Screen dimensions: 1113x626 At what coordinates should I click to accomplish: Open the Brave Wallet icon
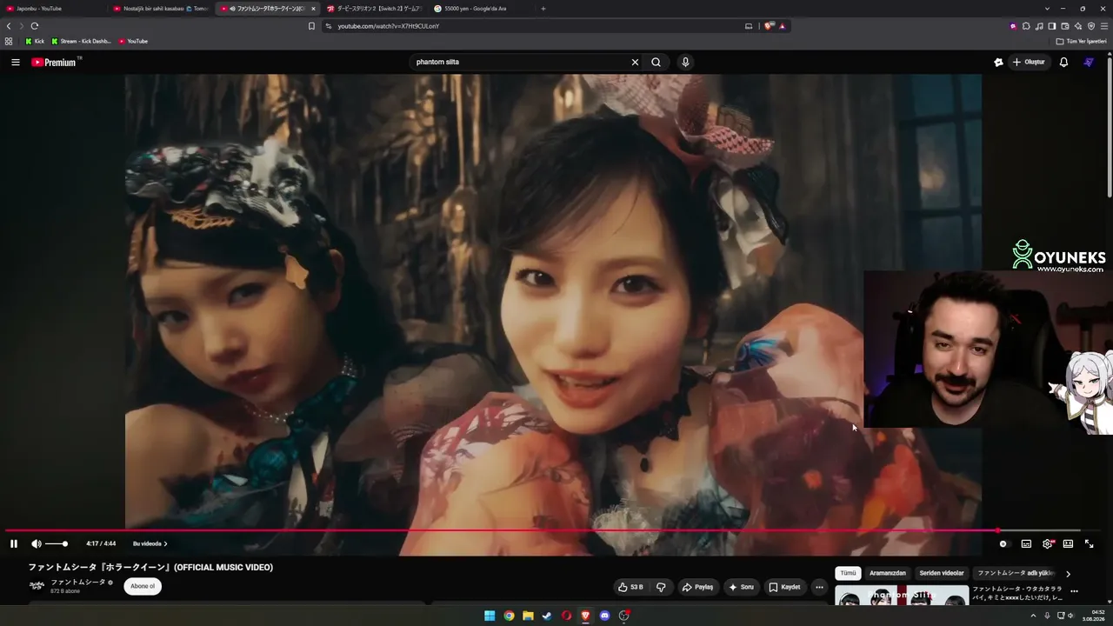point(1065,26)
